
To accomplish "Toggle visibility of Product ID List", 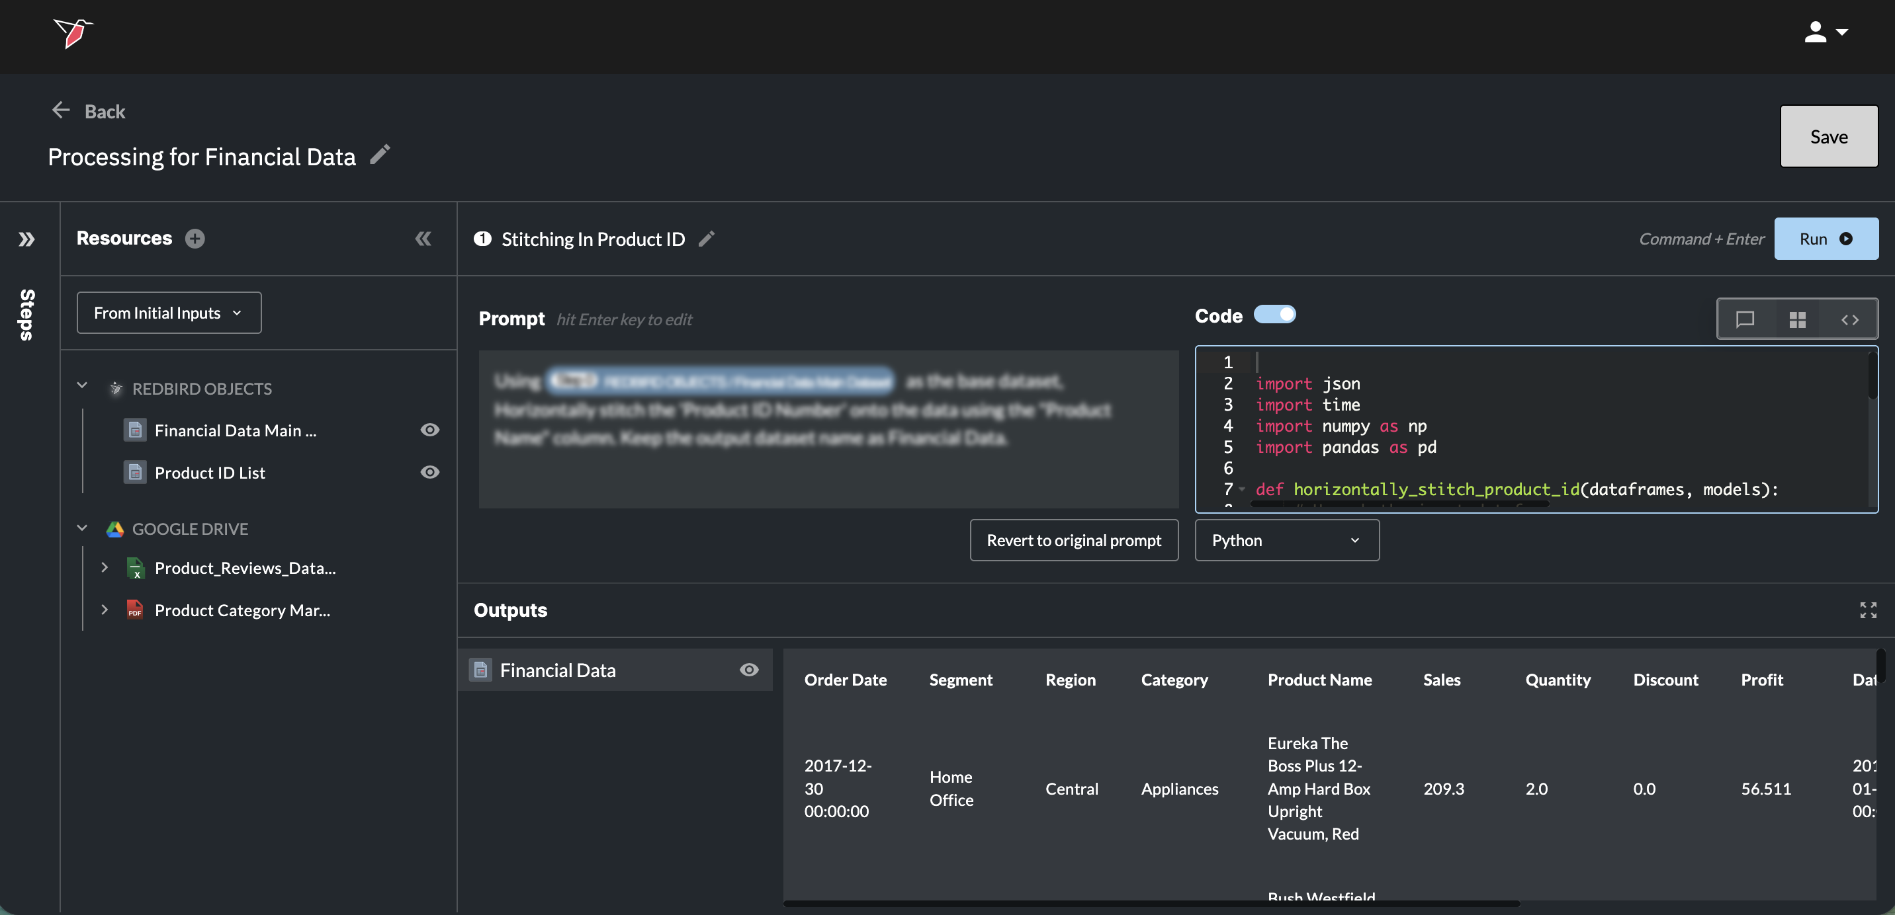I will pos(429,473).
